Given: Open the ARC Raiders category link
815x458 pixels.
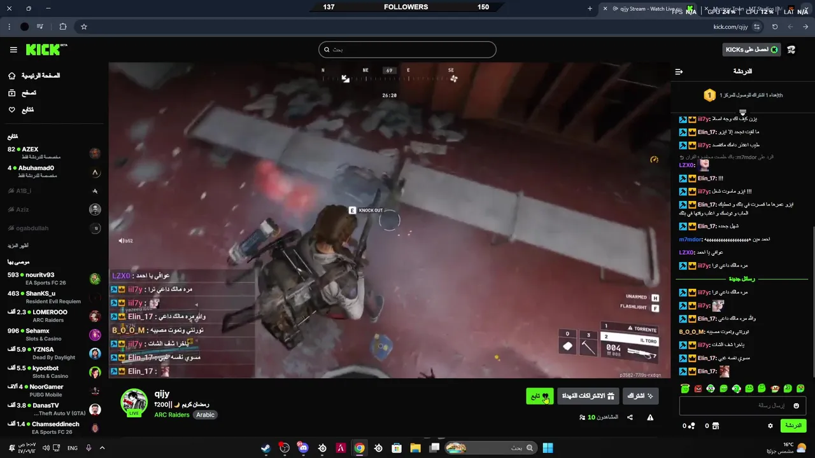Looking at the screenshot, I should [x=172, y=415].
